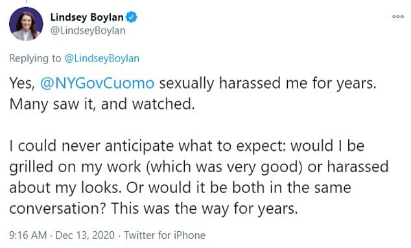The width and height of the screenshot is (411, 248).
Task: Click the phrase Or would it be both
Action: click(195, 188)
